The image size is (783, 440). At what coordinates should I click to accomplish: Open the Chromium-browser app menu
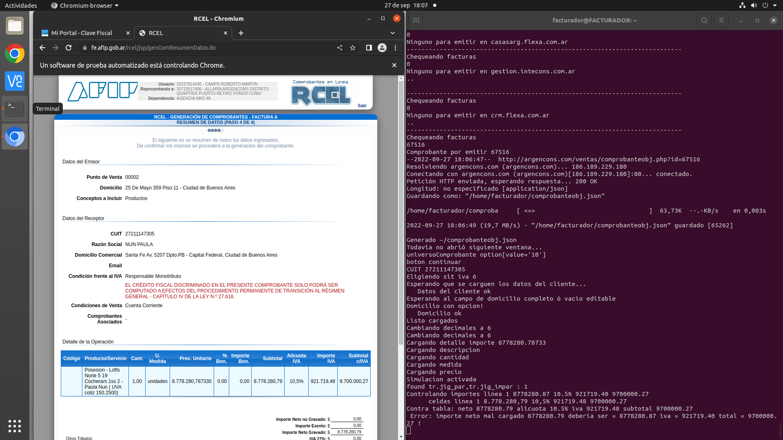pos(85,5)
